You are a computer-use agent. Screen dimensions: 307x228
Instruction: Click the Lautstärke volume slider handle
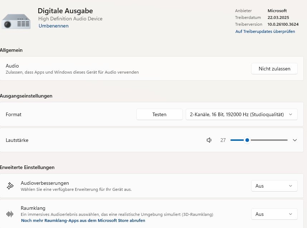[x=247, y=140]
